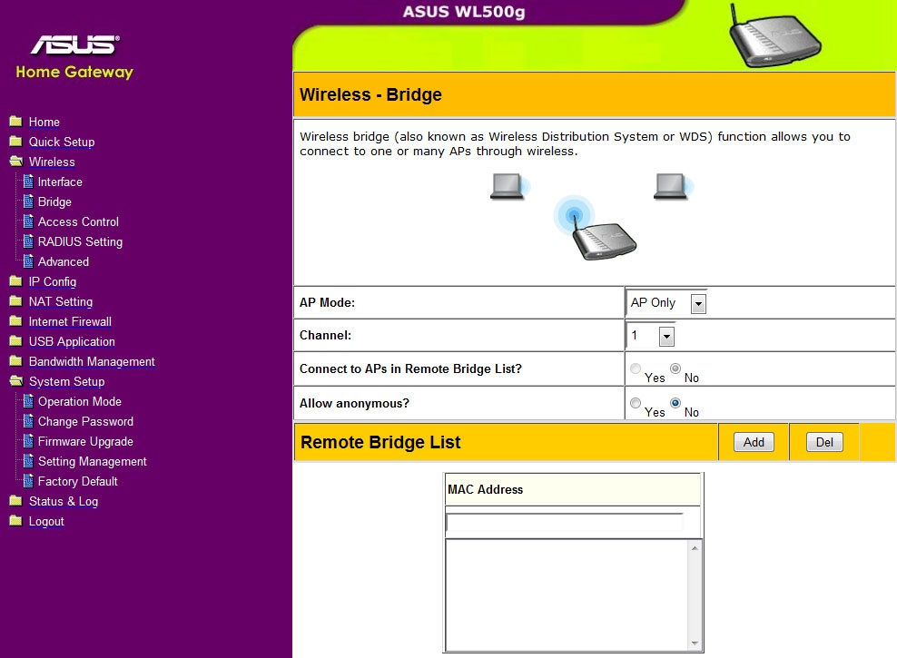Expand the IP Config folder icon
This screenshot has height=658, width=897.
pyautogui.click(x=15, y=280)
